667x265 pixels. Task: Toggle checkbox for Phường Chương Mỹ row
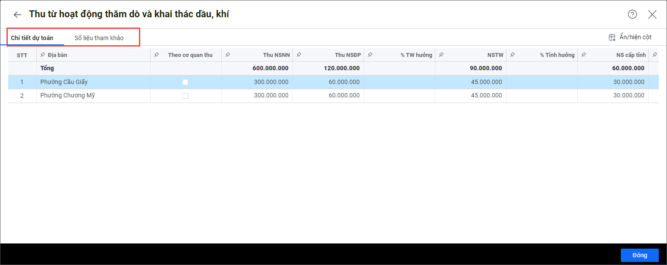pos(186,96)
